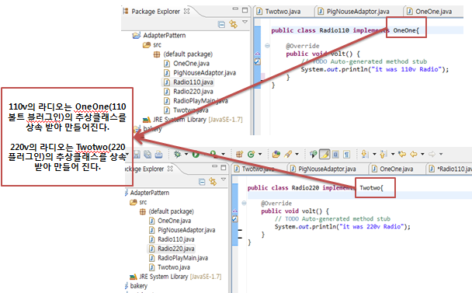Screen dimensions: 472x293
Task: Start Debug using the bug icon
Action: tap(177, 155)
